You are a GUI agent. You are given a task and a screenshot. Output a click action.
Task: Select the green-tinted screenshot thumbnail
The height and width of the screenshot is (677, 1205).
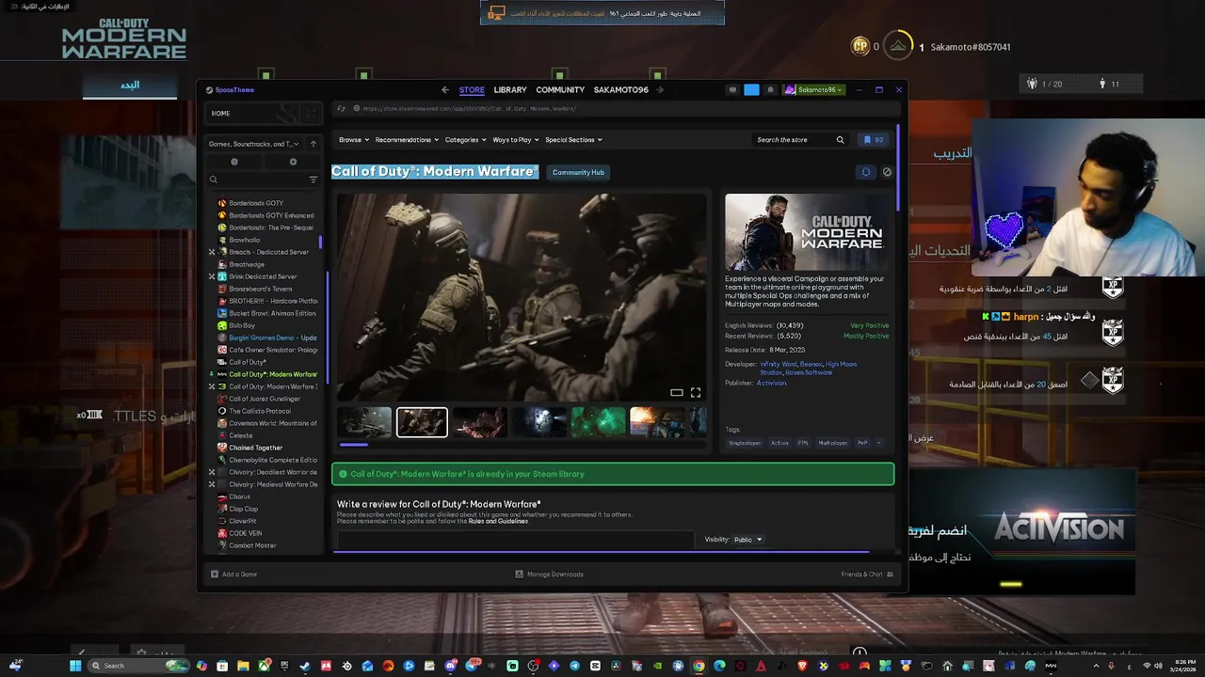[598, 422]
